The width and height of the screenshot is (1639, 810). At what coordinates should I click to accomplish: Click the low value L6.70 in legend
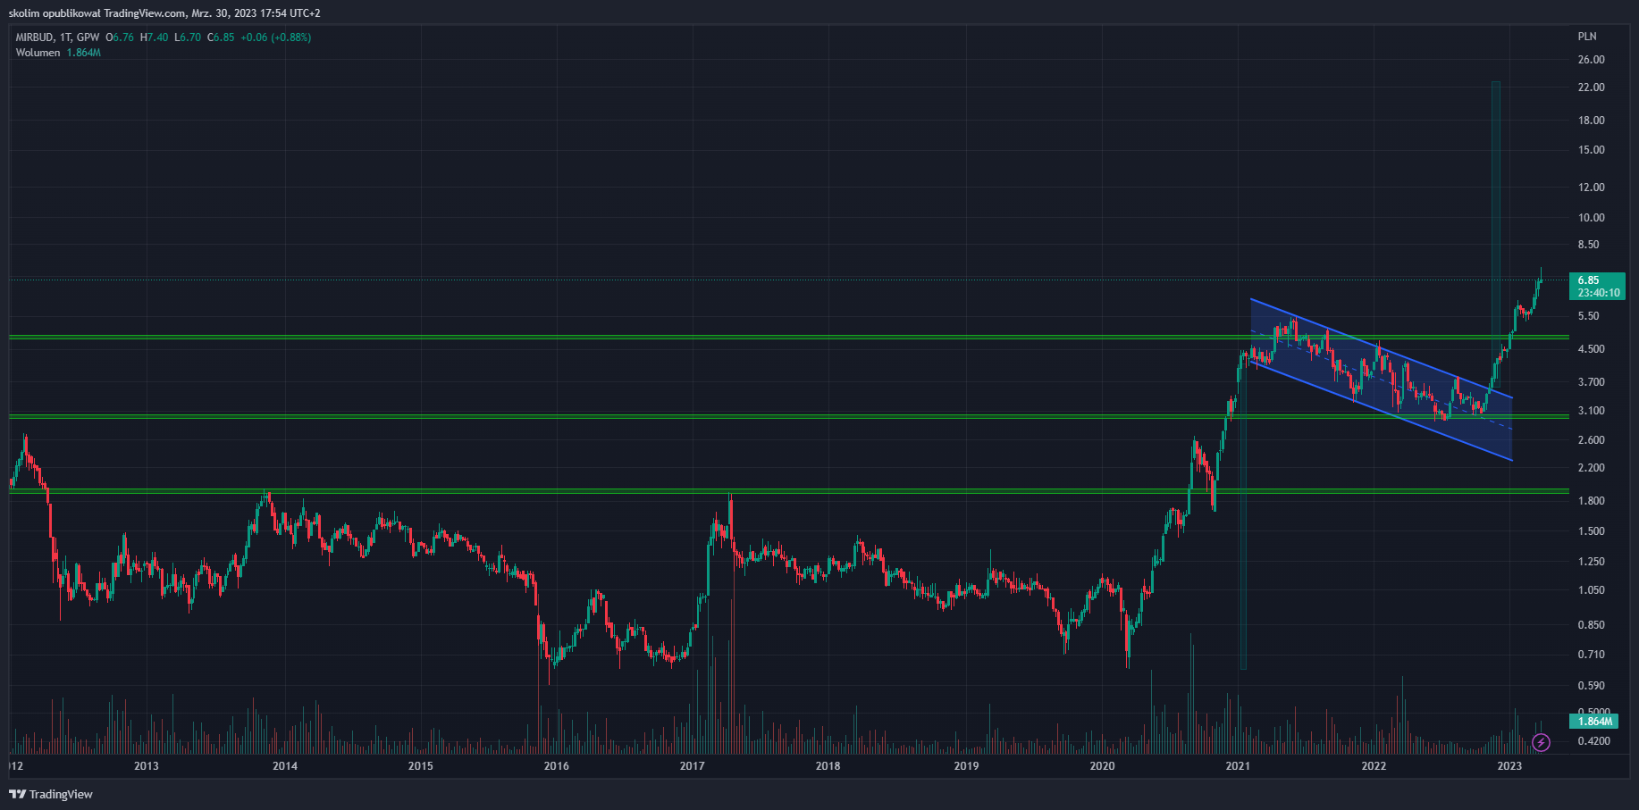188,38
